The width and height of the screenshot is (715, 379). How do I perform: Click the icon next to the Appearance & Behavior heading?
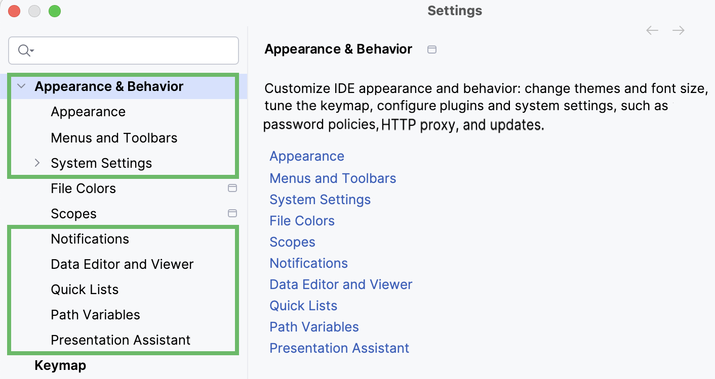(x=431, y=49)
